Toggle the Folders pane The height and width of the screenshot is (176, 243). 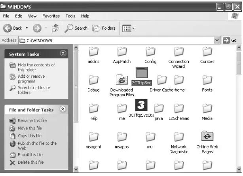[104, 28]
